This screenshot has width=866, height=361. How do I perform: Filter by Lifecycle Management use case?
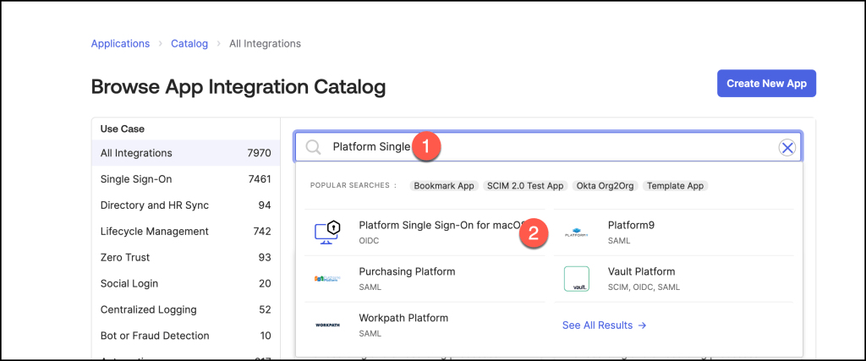pyautogui.click(x=154, y=232)
